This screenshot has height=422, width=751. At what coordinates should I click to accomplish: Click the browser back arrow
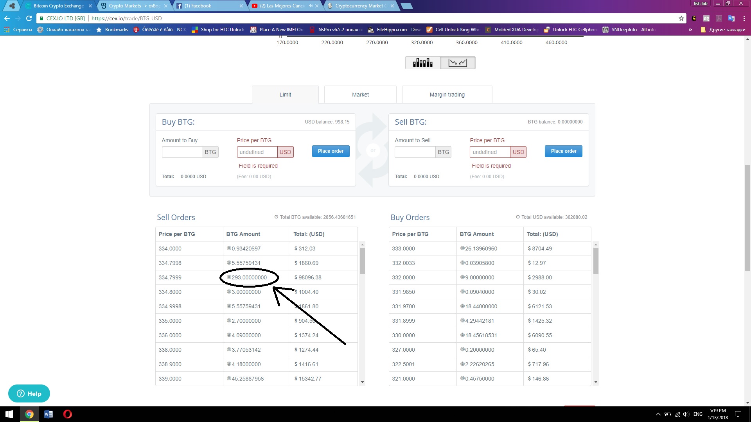[7, 18]
